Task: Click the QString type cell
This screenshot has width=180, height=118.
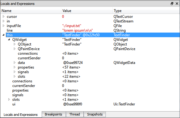Action: click(x=120, y=30)
